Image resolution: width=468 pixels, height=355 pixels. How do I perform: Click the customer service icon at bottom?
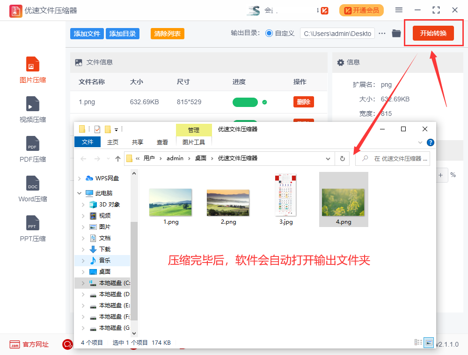pyautogui.click(x=67, y=344)
